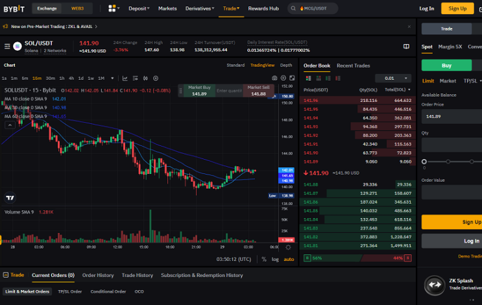Click the green Buy button
Screen dimensions: 482x305
coord(446,66)
